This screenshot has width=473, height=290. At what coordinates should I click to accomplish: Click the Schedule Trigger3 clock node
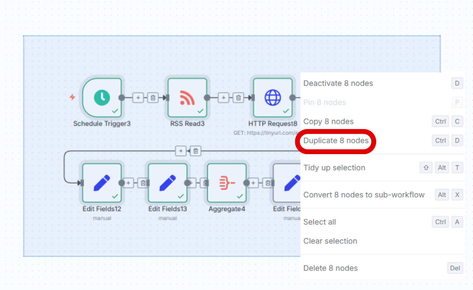(102, 98)
